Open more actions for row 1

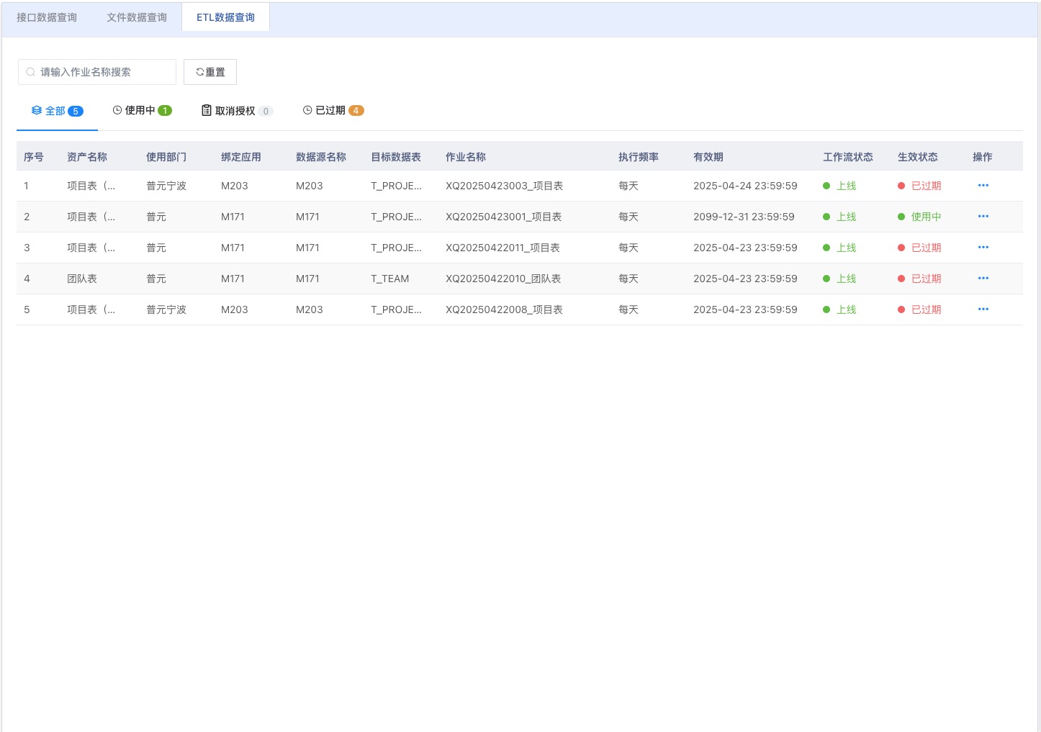coord(983,186)
